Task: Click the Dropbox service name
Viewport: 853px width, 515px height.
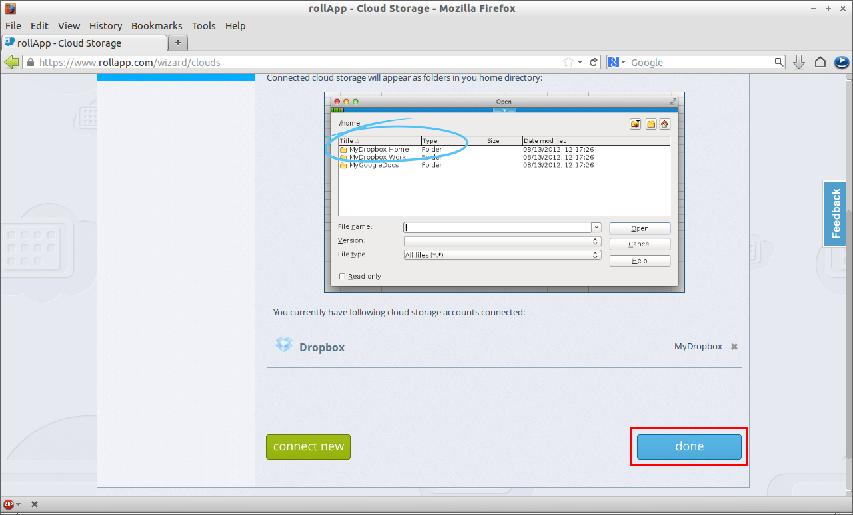Action: pos(322,347)
